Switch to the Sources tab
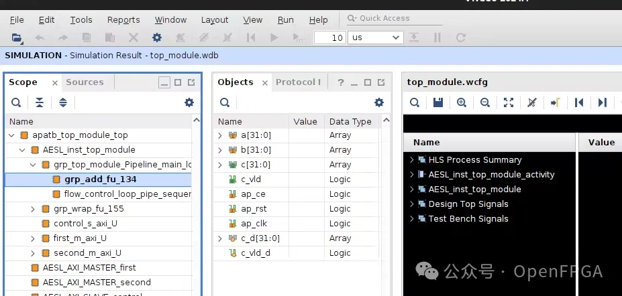The height and width of the screenshot is (296, 622). 85,82
